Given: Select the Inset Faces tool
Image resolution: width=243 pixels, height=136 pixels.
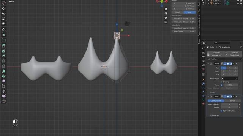Looking at the screenshot, I should point(4,51).
